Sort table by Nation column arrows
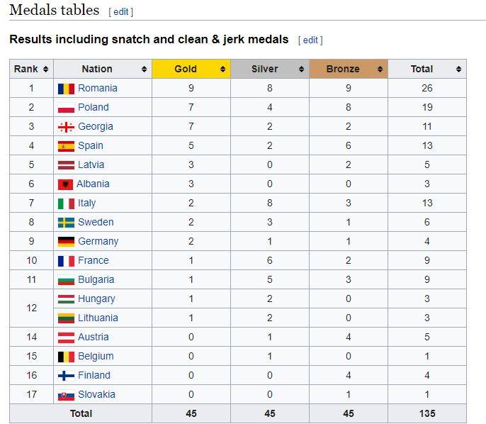The width and height of the screenshot is (486, 424). [x=145, y=69]
